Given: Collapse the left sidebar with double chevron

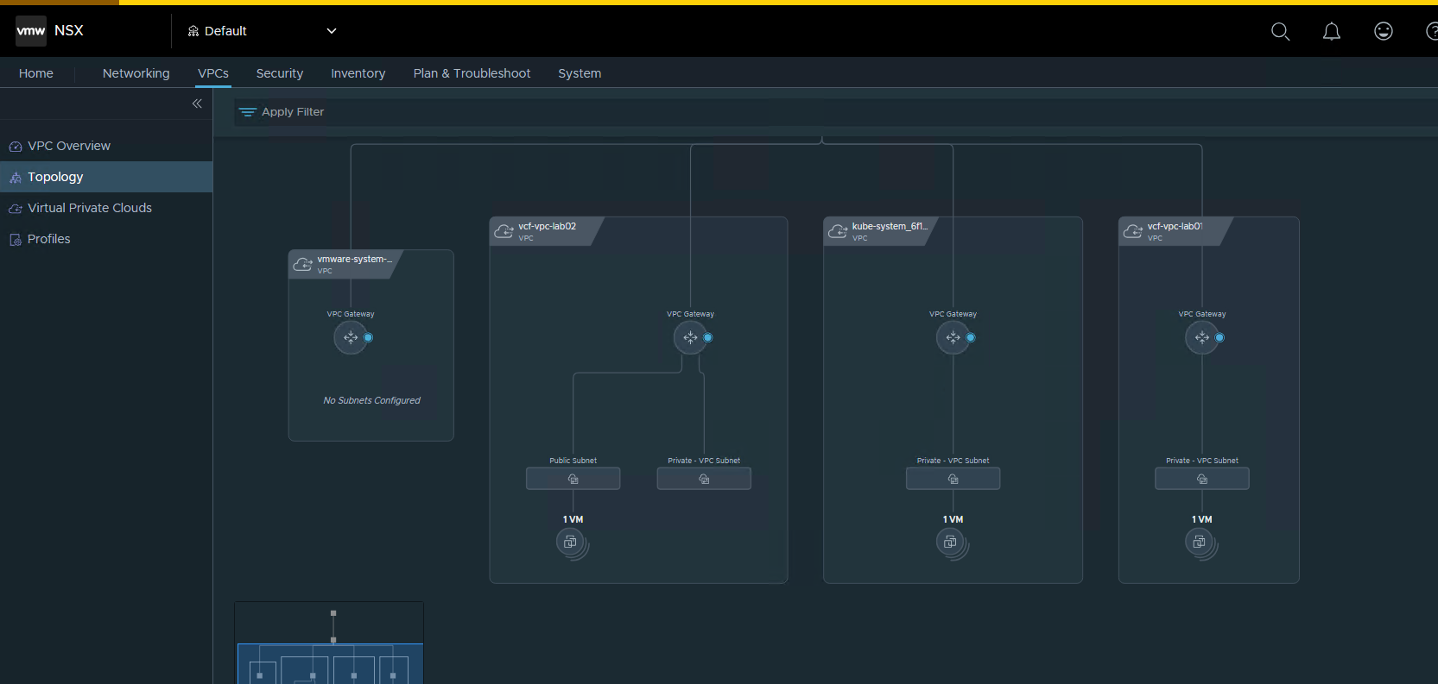Looking at the screenshot, I should click(x=197, y=104).
